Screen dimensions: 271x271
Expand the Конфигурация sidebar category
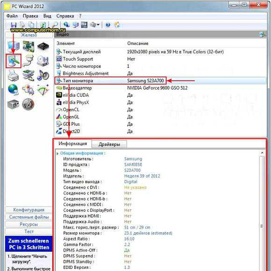click(x=29, y=210)
